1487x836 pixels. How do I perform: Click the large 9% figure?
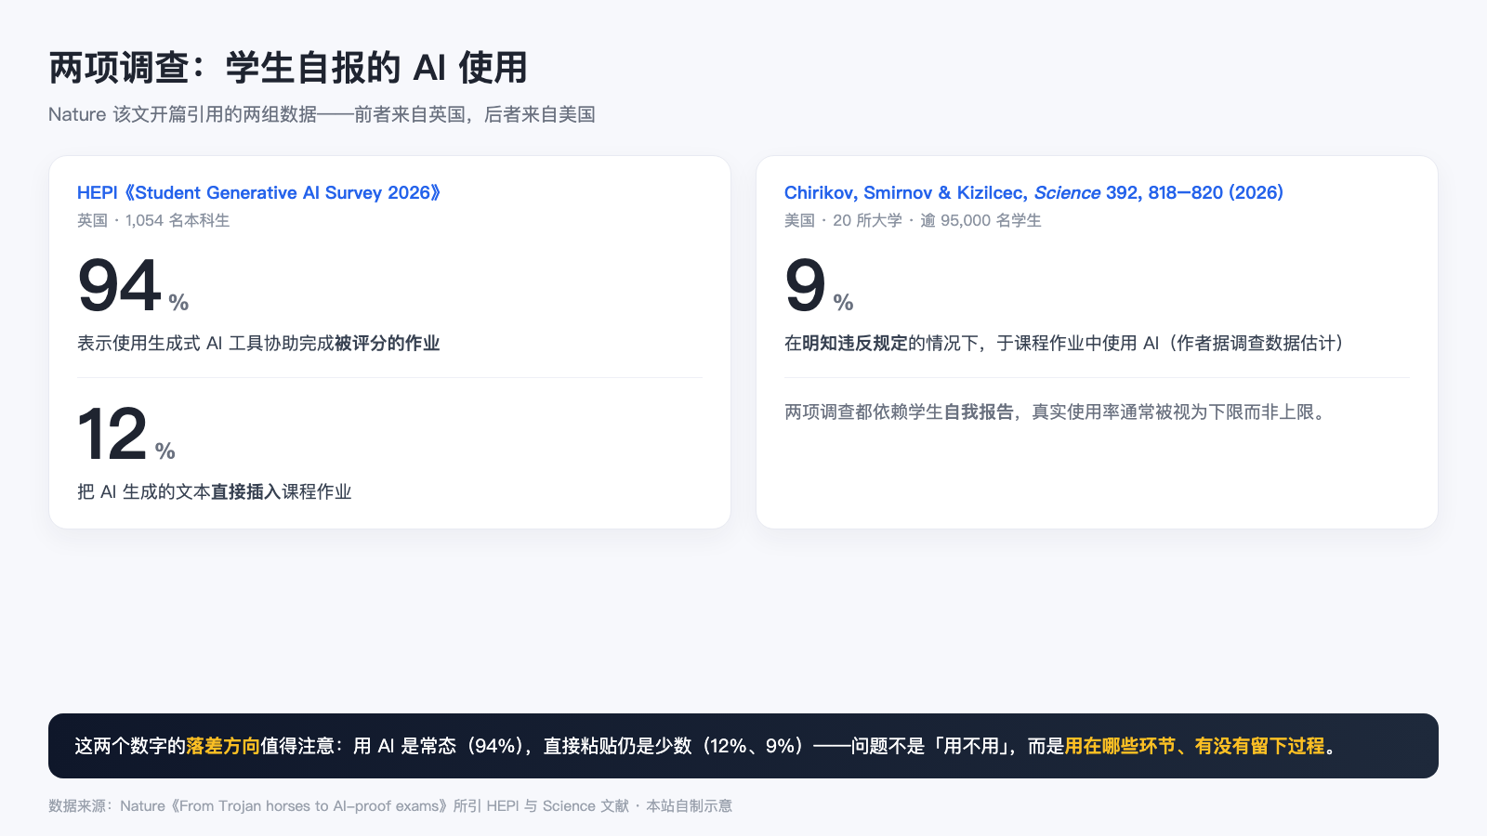tap(819, 286)
